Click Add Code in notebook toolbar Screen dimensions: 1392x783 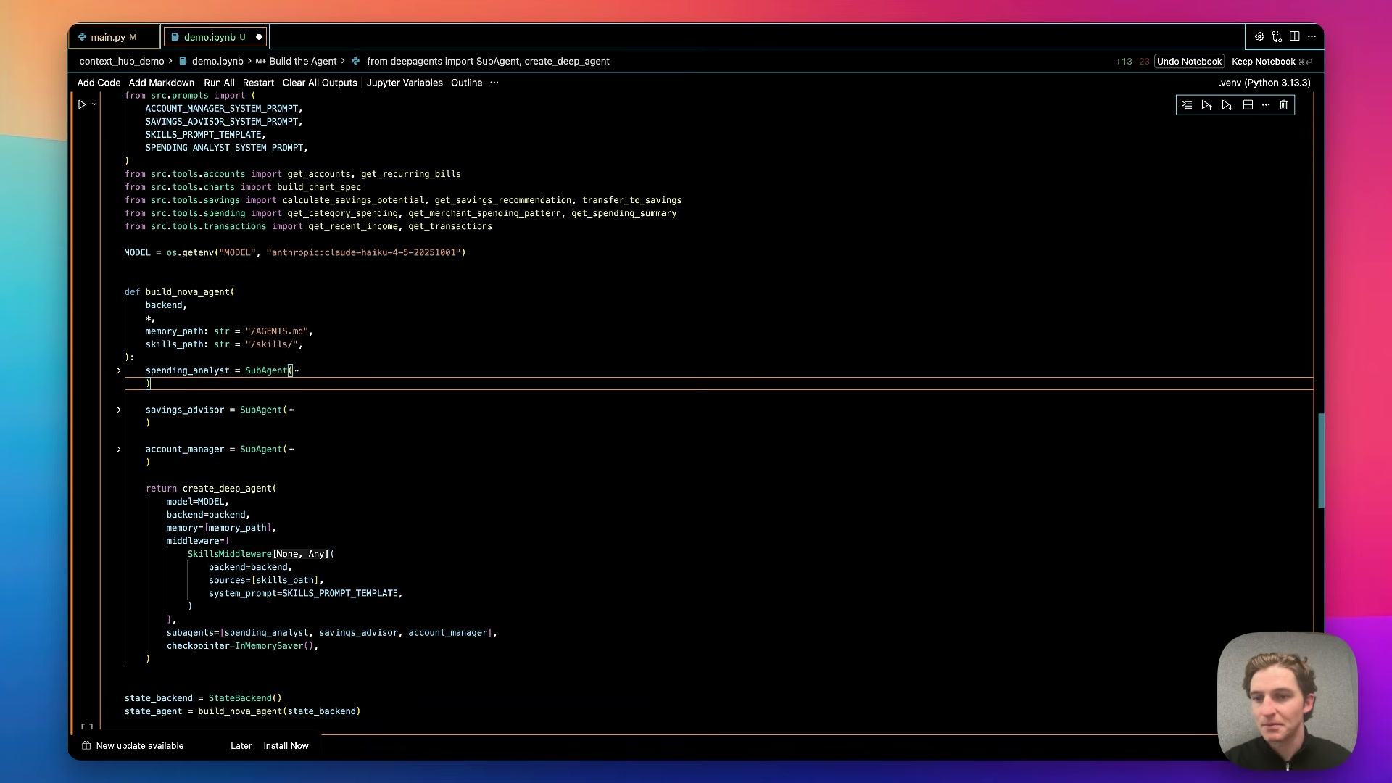click(x=99, y=83)
